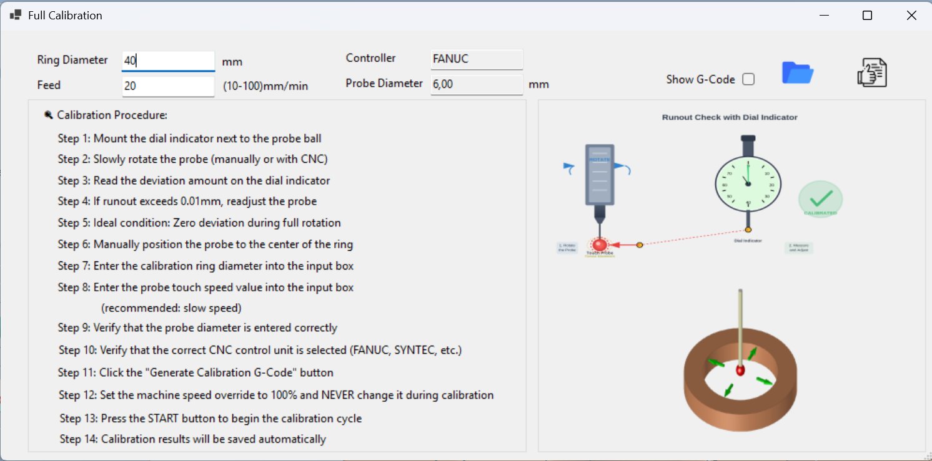This screenshot has width=932, height=461.
Task: Click the green CALIBRATED checkmark badge
Action: 820,199
